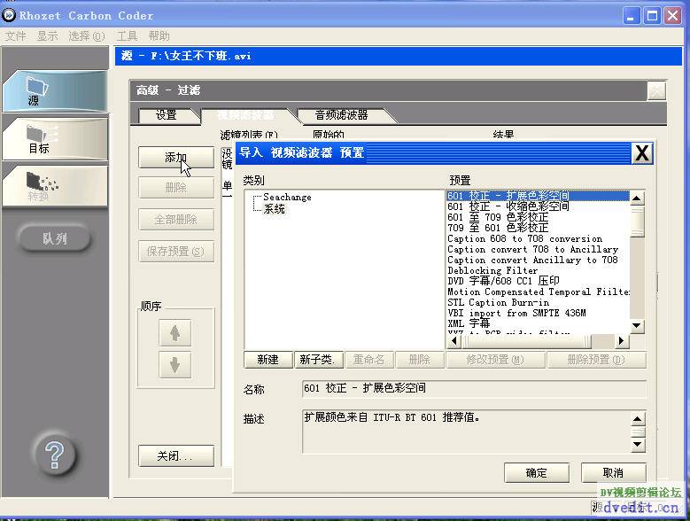Select Motion Compensated Temporal Filter preset
The image size is (690, 521).
pyautogui.click(x=538, y=292)
